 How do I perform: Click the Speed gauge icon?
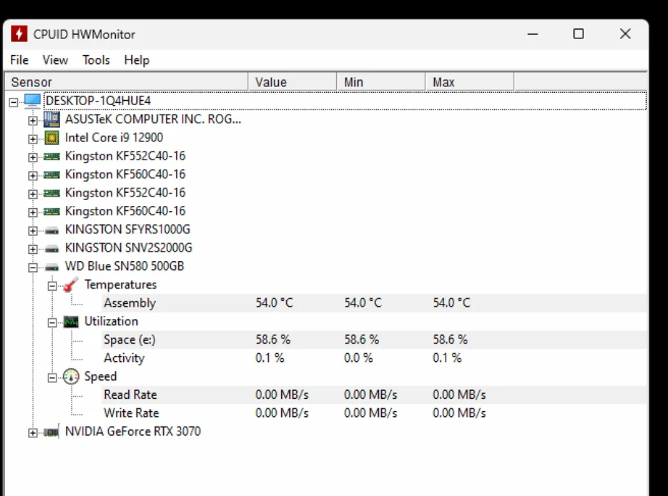click(70, 376)
